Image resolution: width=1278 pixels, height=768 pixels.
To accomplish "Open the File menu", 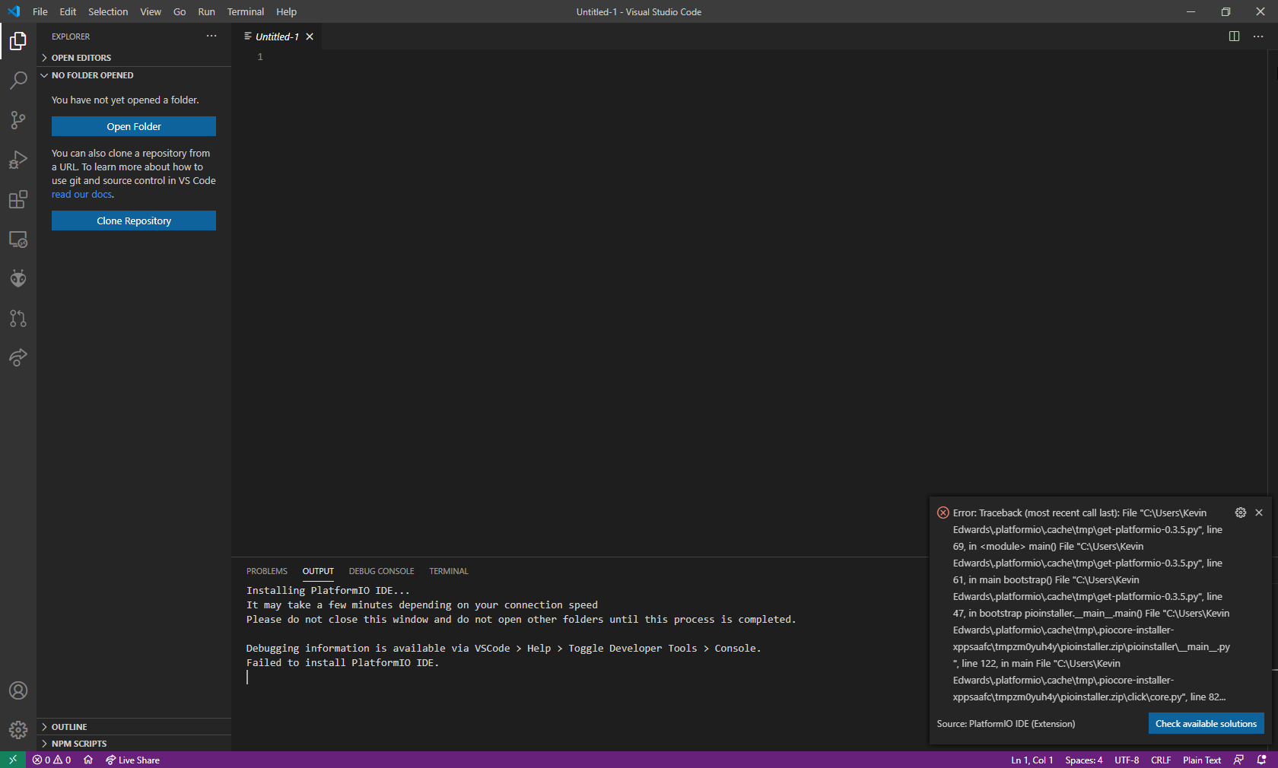I will tap(40, 11).
